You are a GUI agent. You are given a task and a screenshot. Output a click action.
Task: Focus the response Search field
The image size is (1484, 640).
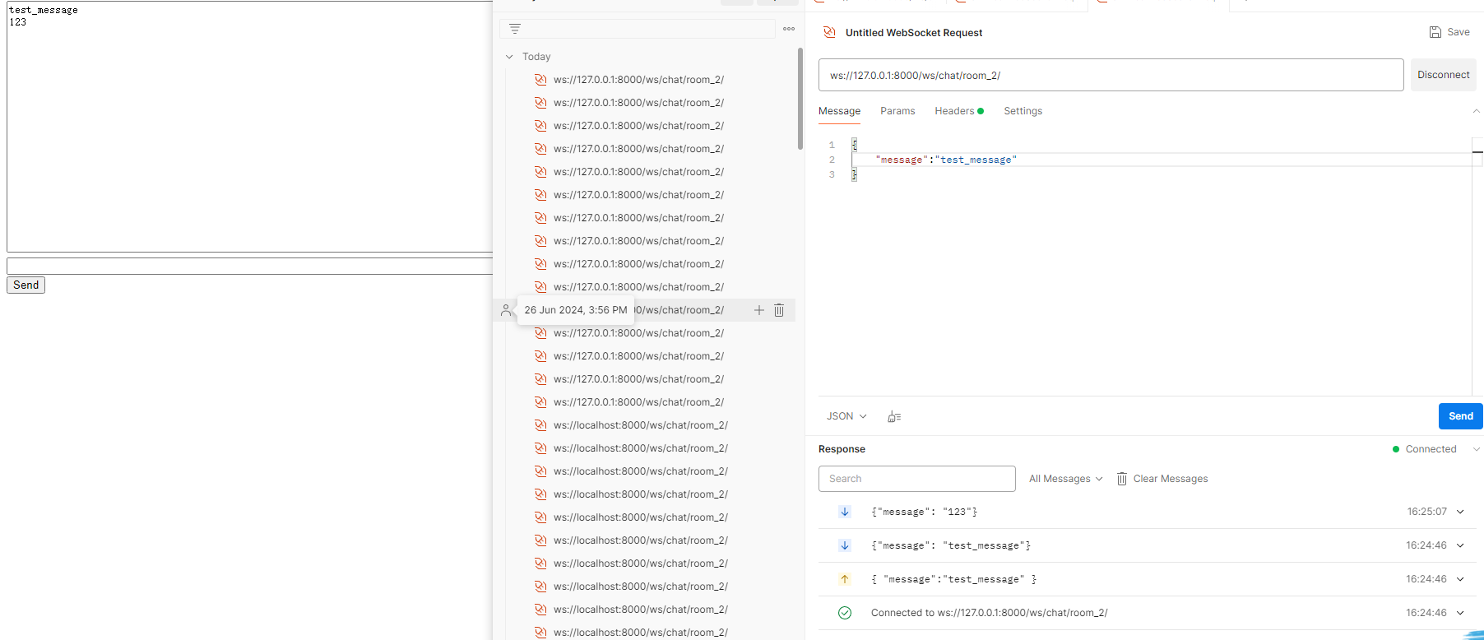(x=916, y=479)
